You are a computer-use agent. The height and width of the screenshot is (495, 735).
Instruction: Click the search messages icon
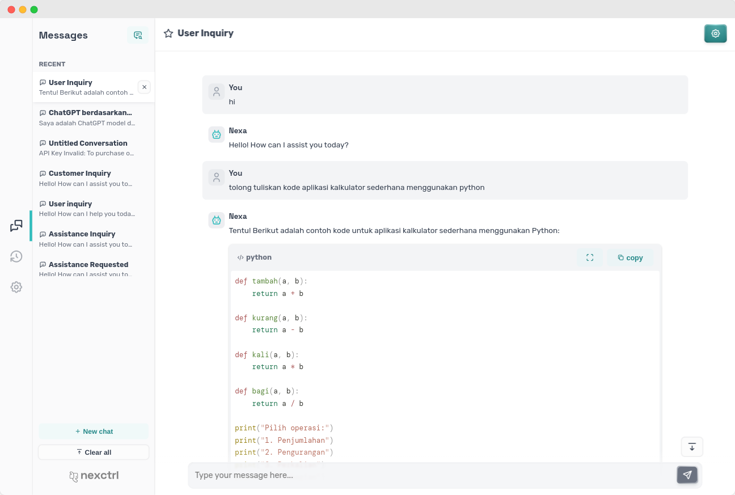[137, 35]
